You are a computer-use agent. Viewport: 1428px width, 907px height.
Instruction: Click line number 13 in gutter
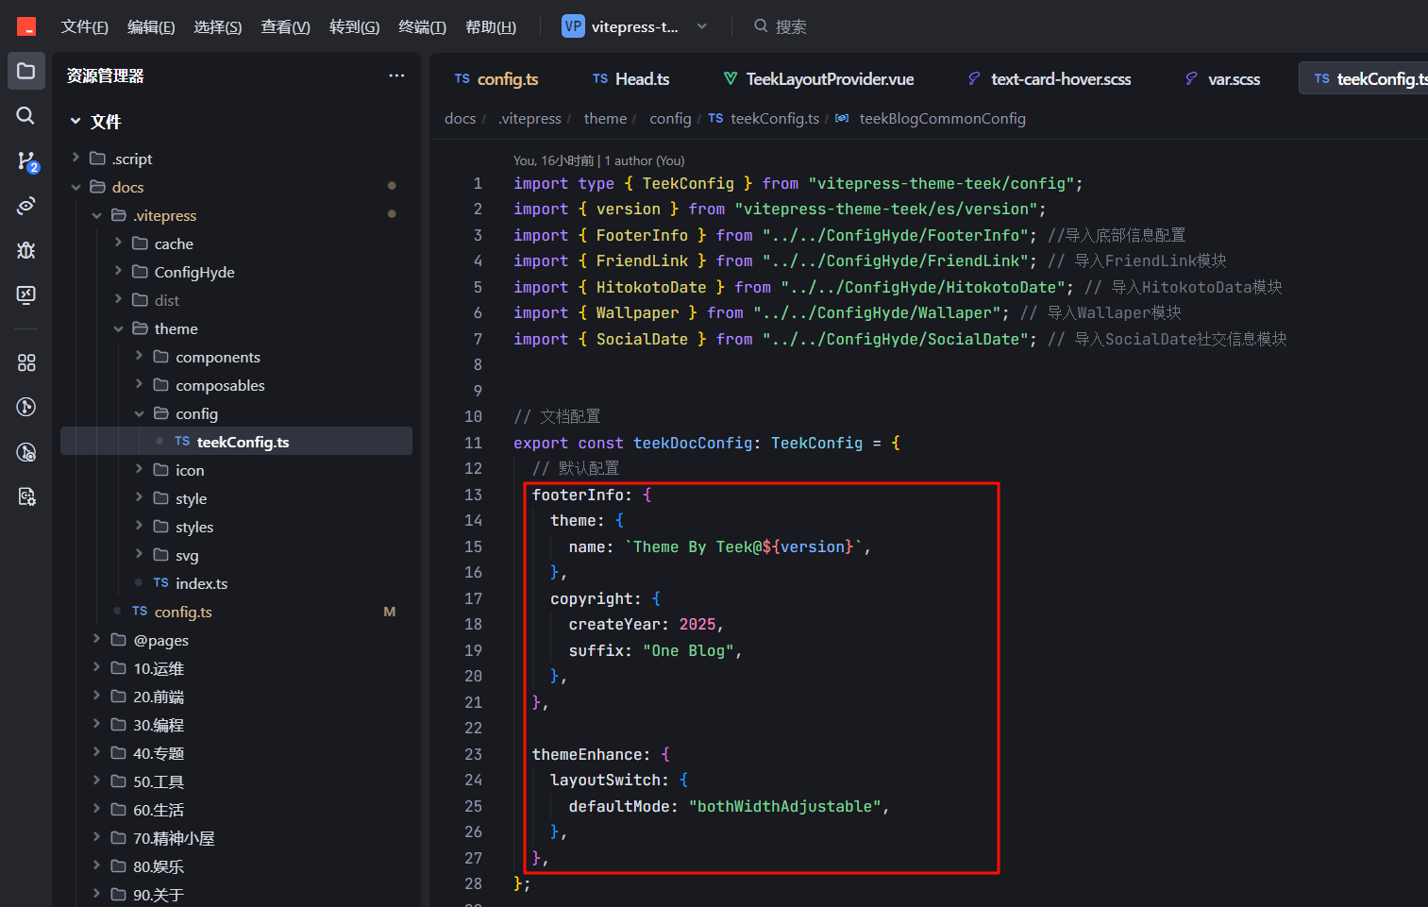click(x=474, y=495)
